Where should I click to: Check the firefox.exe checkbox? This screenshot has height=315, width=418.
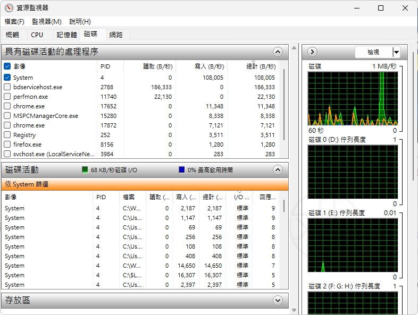point(7,144)
